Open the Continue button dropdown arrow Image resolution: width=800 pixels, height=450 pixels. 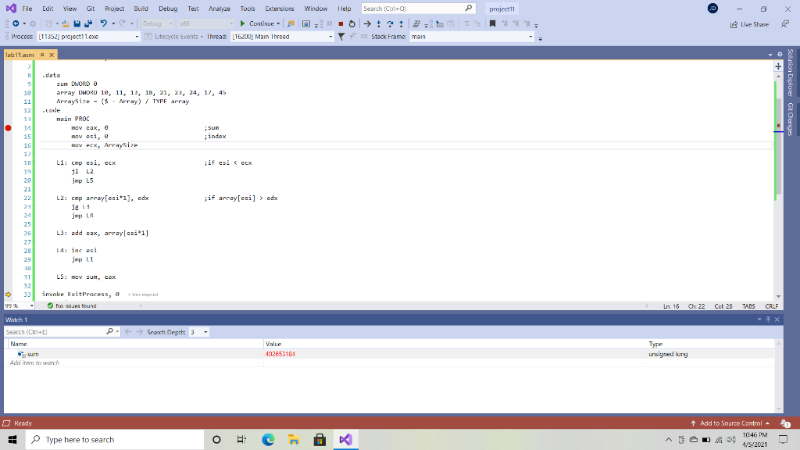coord(278,23)
